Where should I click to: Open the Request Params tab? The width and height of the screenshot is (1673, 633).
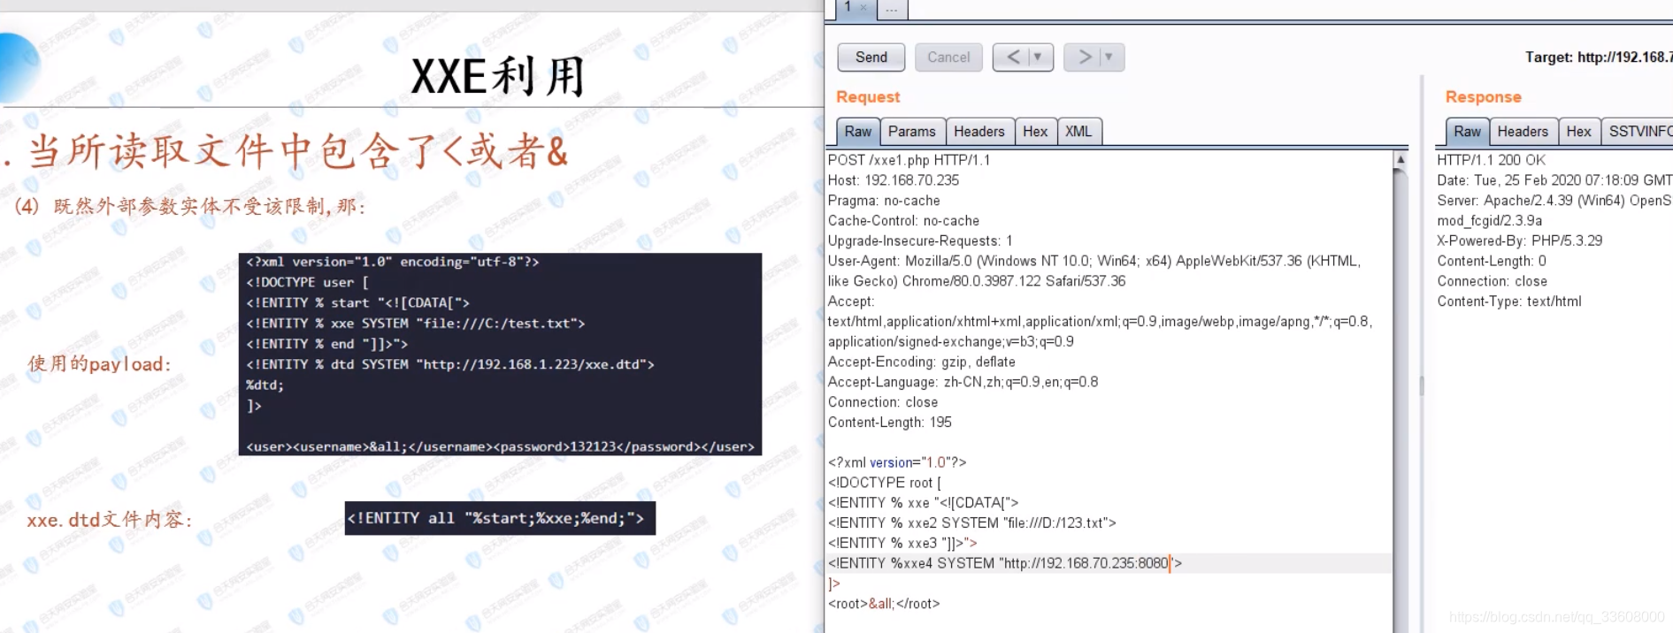(911, 132)
